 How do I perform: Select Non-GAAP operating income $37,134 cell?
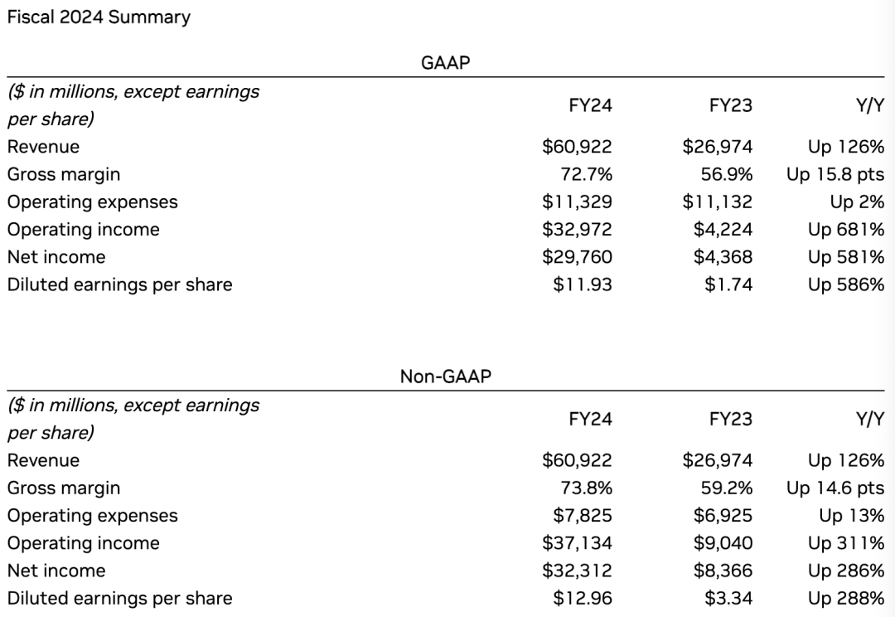coord(577,543)
